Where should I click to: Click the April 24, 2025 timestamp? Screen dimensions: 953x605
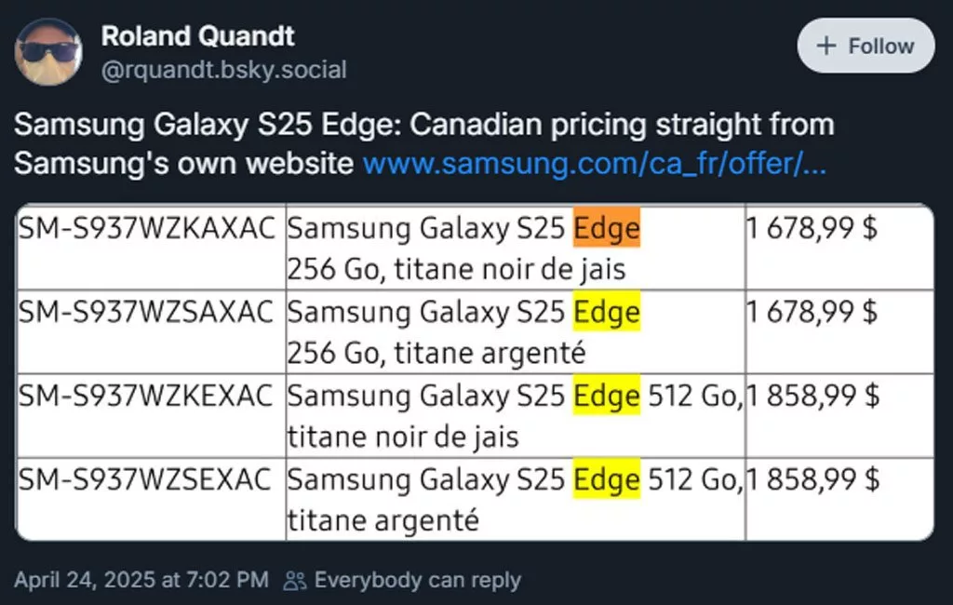click(141, 581)
